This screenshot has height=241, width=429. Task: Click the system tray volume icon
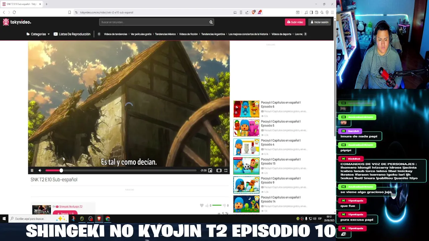tap(314, 219)
